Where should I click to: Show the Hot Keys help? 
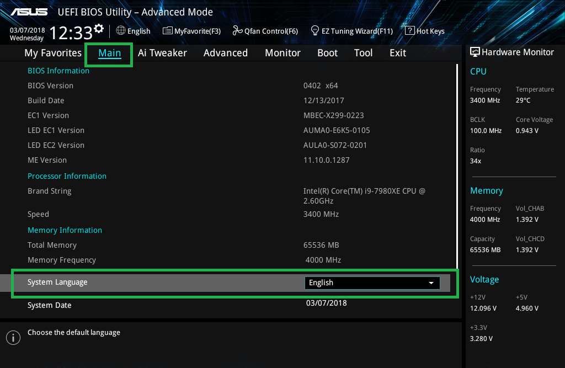[425, 31]
